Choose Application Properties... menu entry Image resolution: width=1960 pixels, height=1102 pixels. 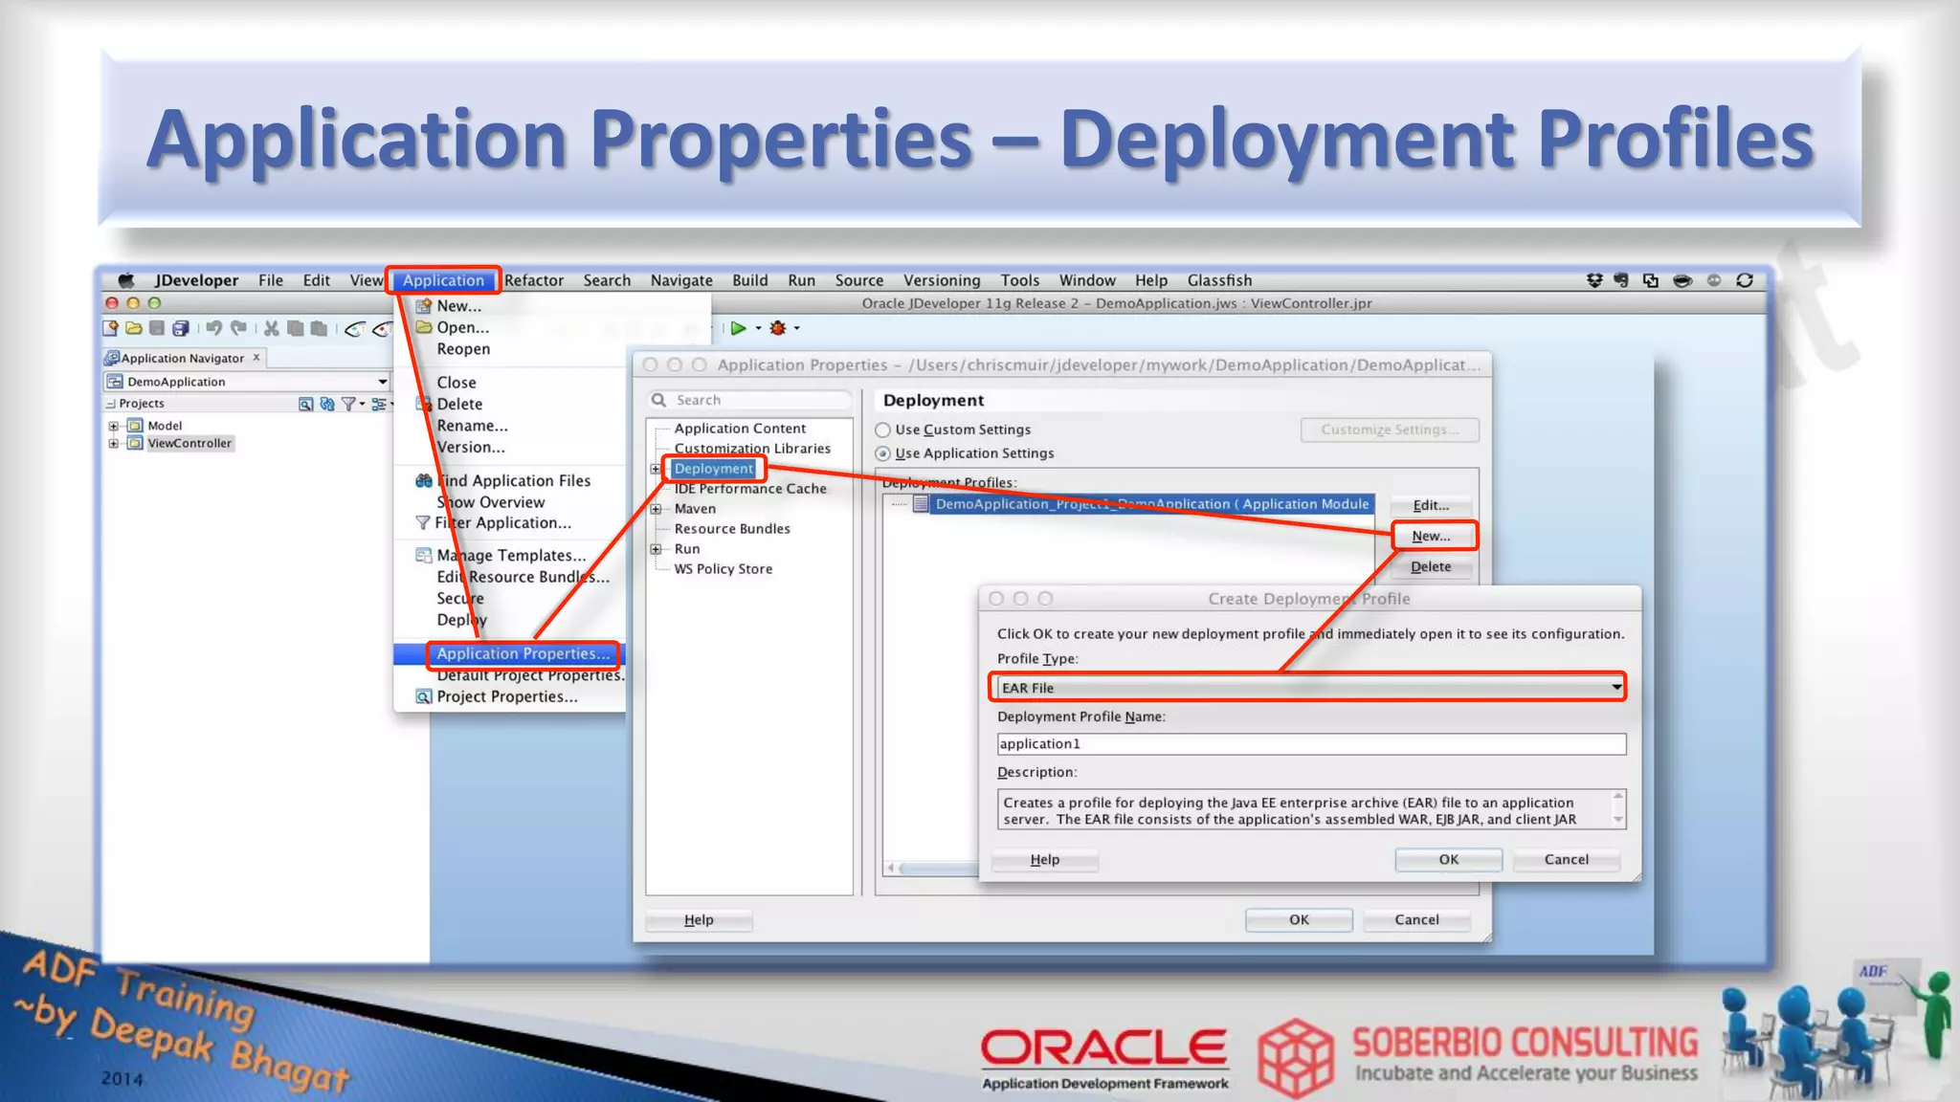pyautogui.click(x=523, y=653)
